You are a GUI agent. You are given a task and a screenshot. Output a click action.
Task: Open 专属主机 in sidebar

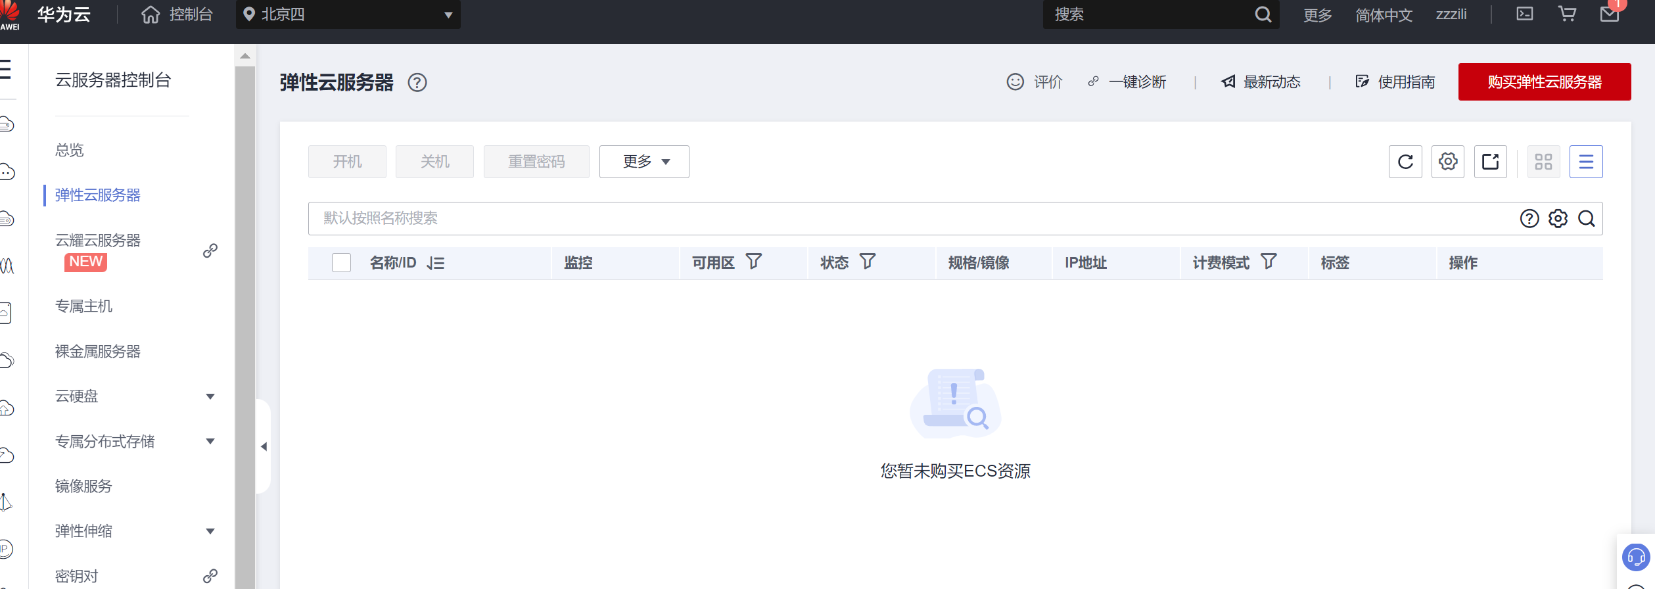(83, 306)
